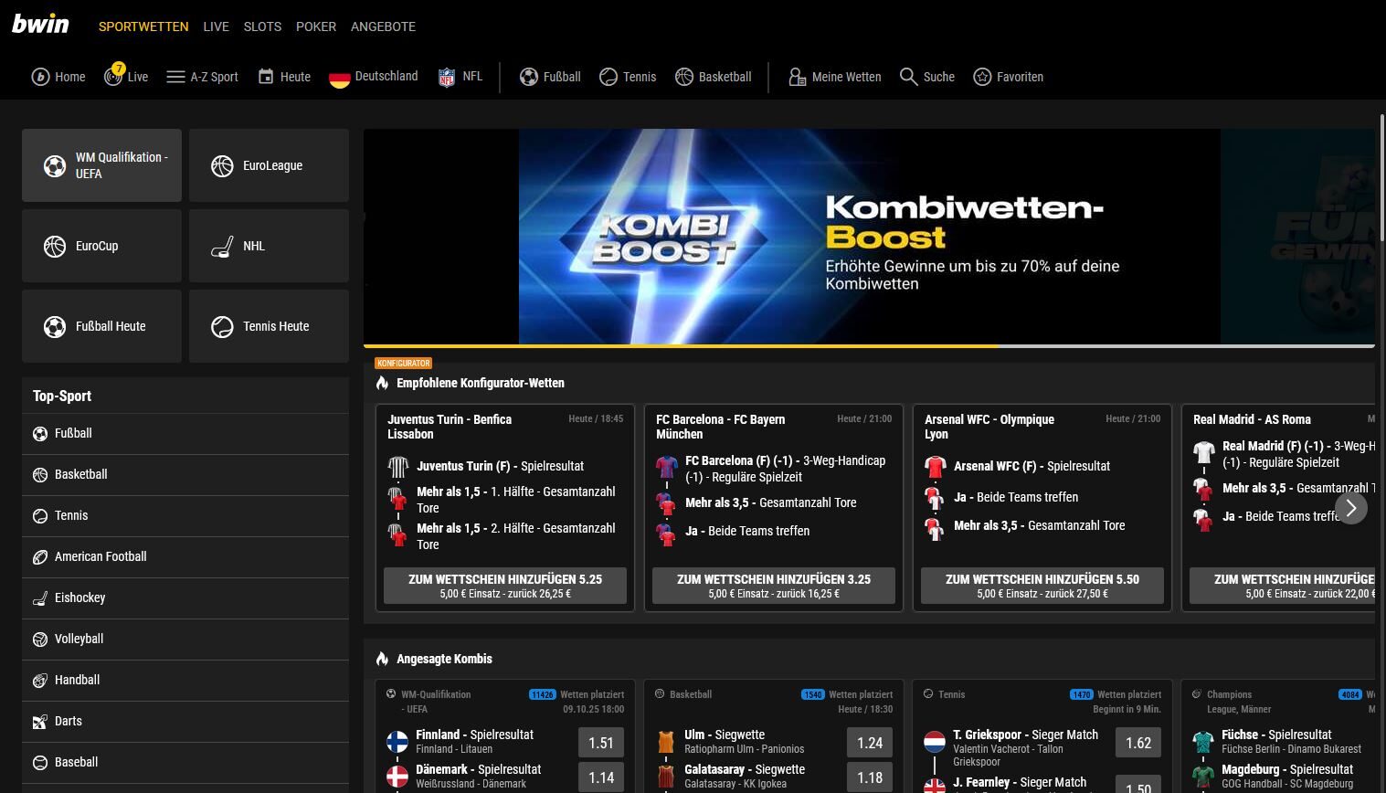
Task: Select Finnland odds 1.51
Action: point(600,743)
